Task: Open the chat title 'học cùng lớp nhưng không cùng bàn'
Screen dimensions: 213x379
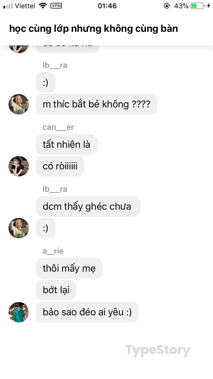Action: [x=93, y=29]
